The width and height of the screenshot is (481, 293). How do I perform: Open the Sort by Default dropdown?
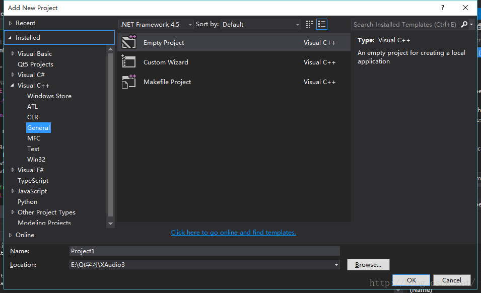(x=261, y=24)
